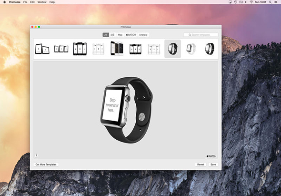The width and height of the screenshot is (281, 196).
Task: Open the Time Machine menu bar icon
Action: 235,2
